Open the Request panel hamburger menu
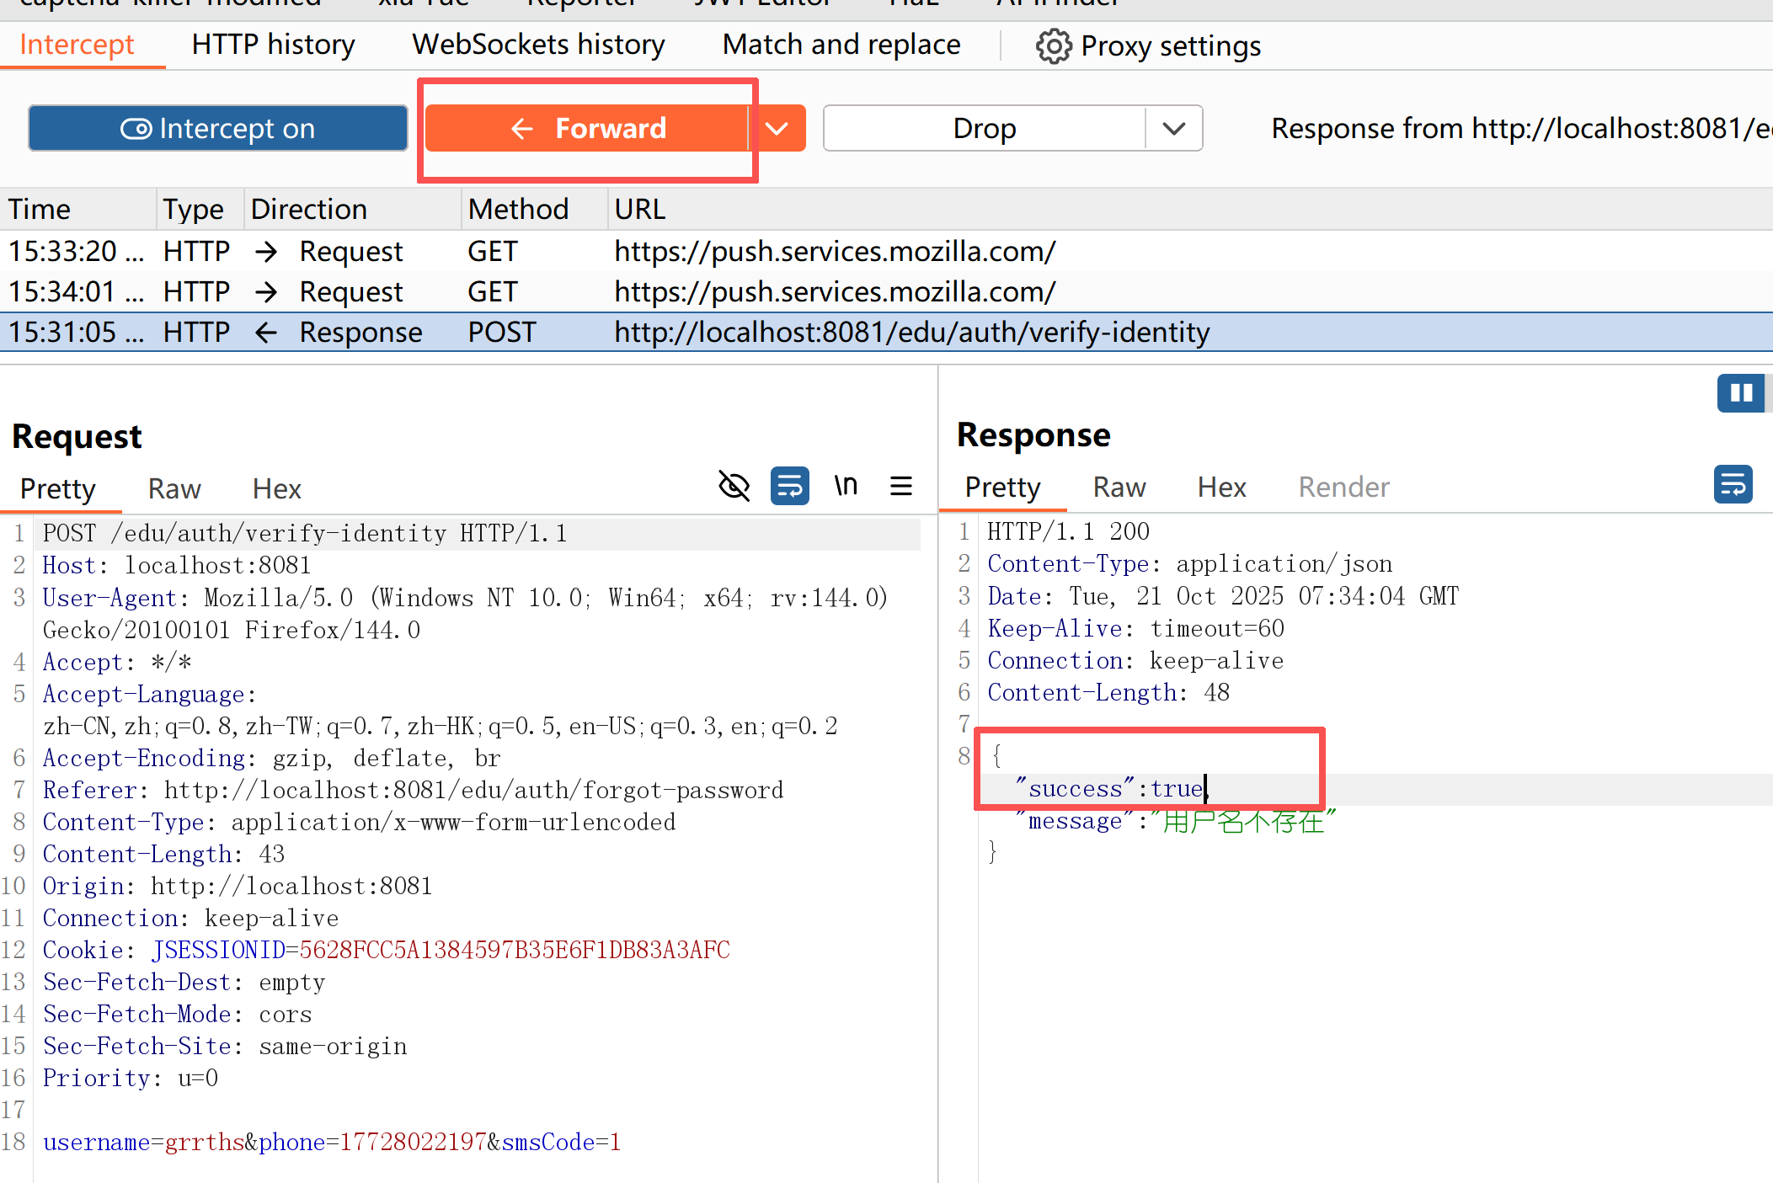Screen dimensions: 1773x1183 (x=901, y=486)
